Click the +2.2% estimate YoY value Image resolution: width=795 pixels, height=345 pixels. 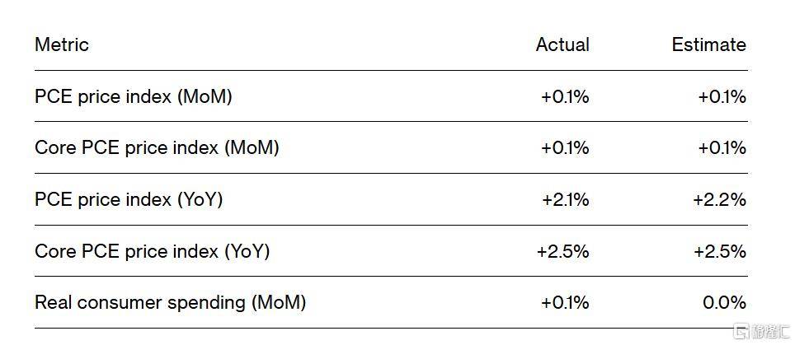(719, 200)
